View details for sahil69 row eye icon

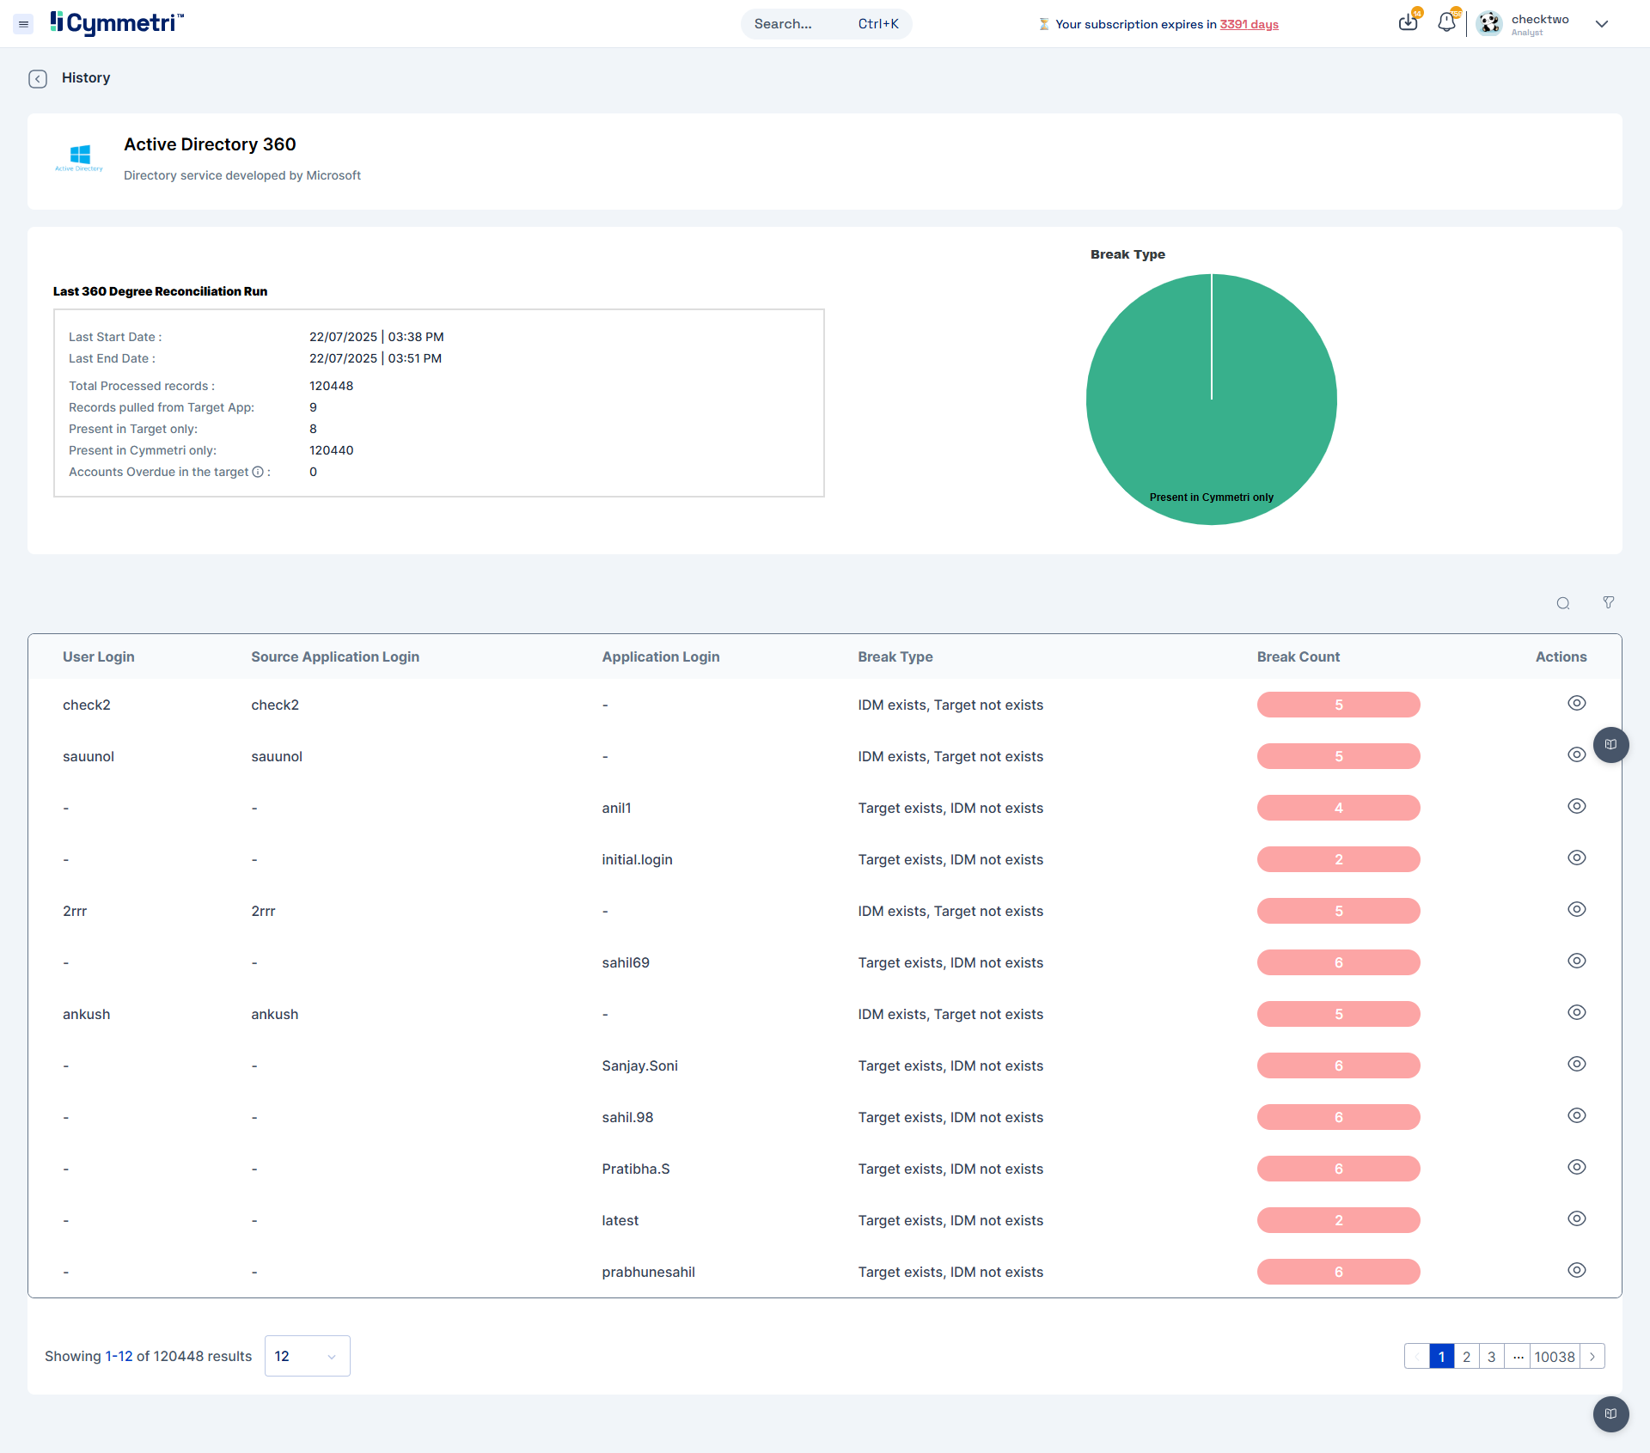pyautogui.click(x=1577, y=961)
